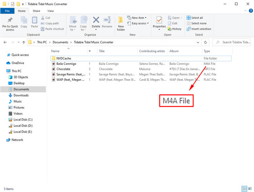Open Pictures folder in sidebar
This screenshot has height=192, width=254.
click(x=17, y=107)
